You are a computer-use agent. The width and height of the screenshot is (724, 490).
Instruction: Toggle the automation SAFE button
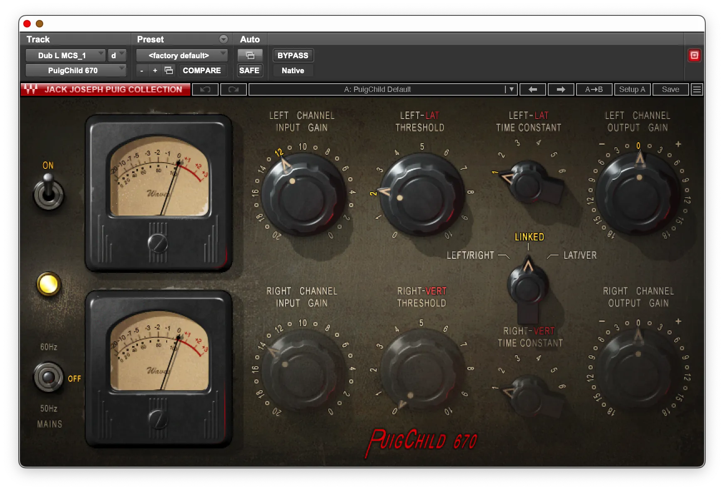249,70
